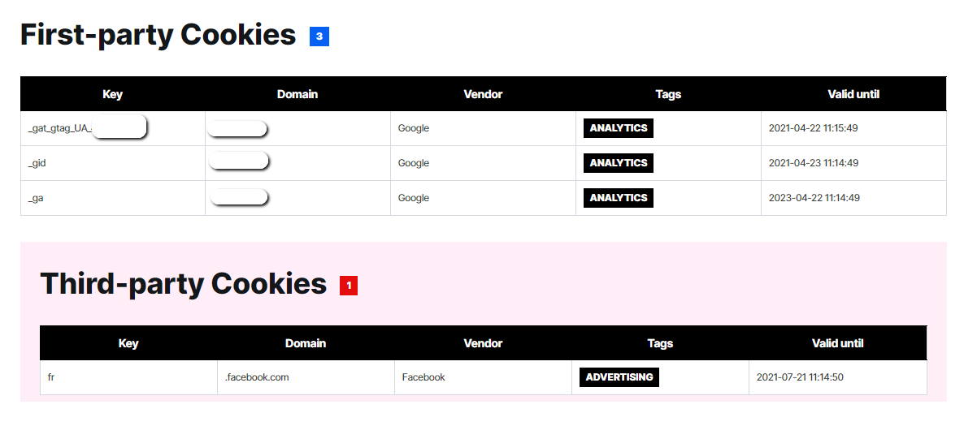964x426 pixels.
Task: Click Valid until header in third-party table
Action: point(837,343)
